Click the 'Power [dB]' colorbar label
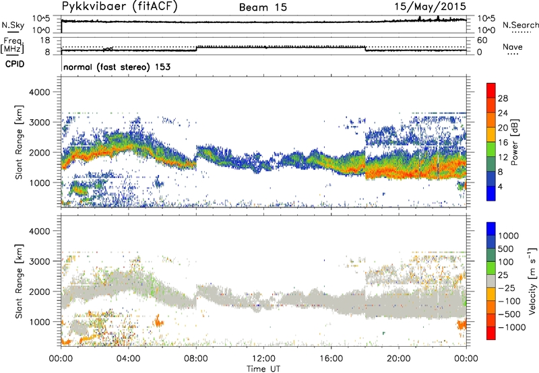539x373 pixels. 514,142
